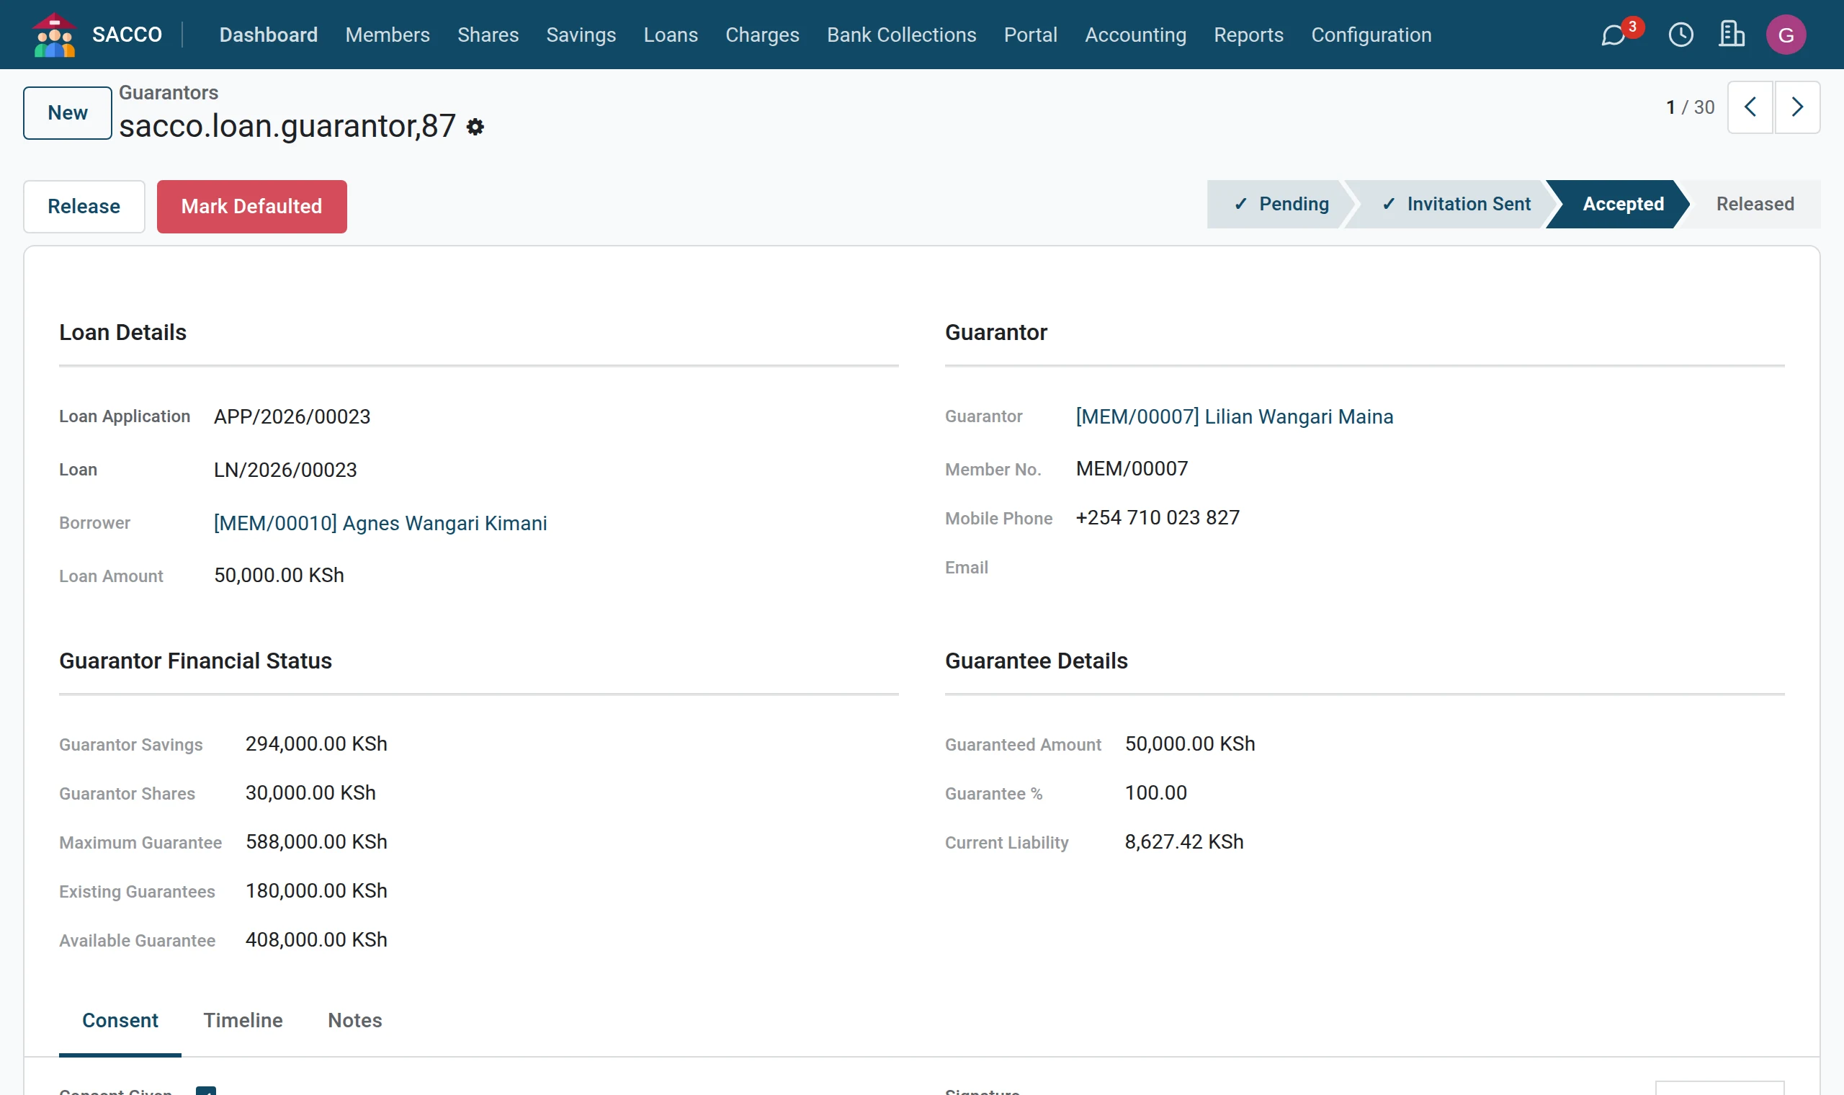
Task: Open the Dashboard menu
Action: [x=269, y=35]
